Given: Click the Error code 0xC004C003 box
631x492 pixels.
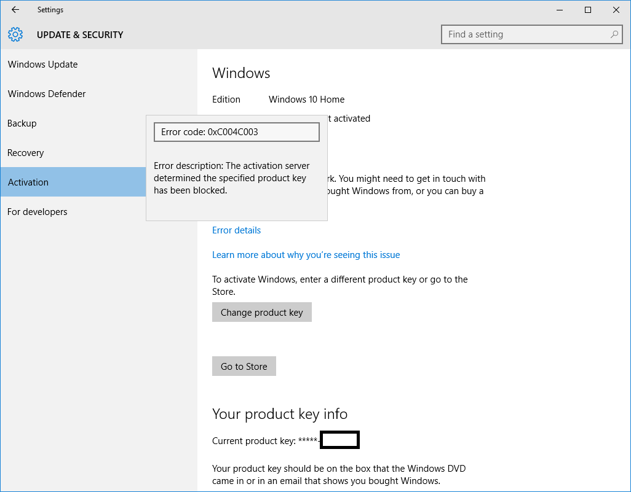Looking at the screenshot, I should pyautogui.click(x=237, y=132).
